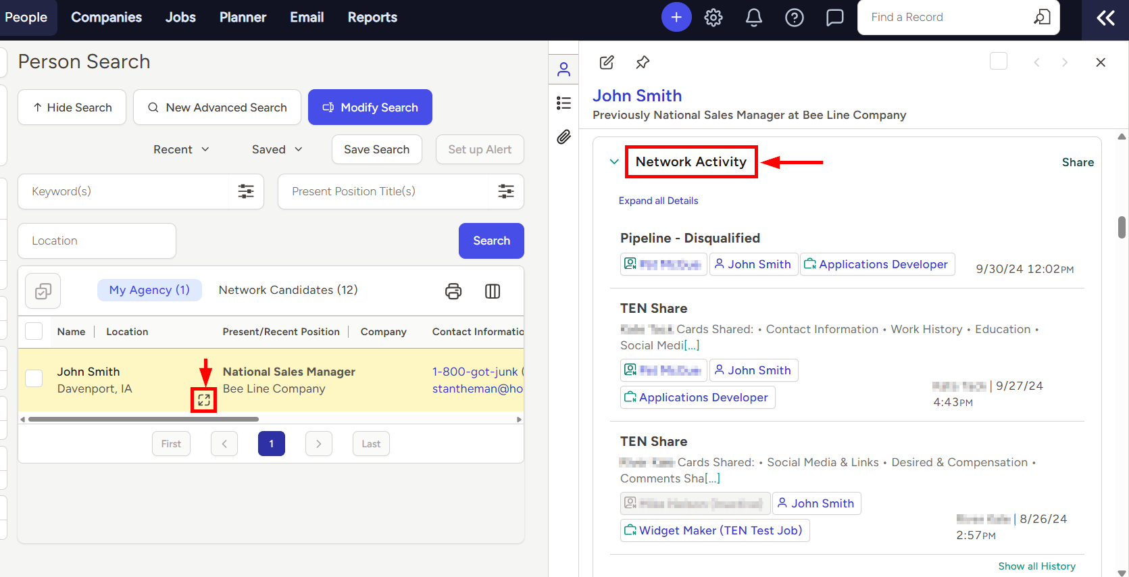Expand truncated TEN Share Social Media details
This screenshot has height=577, width=1129.
[x=692, y=345]
